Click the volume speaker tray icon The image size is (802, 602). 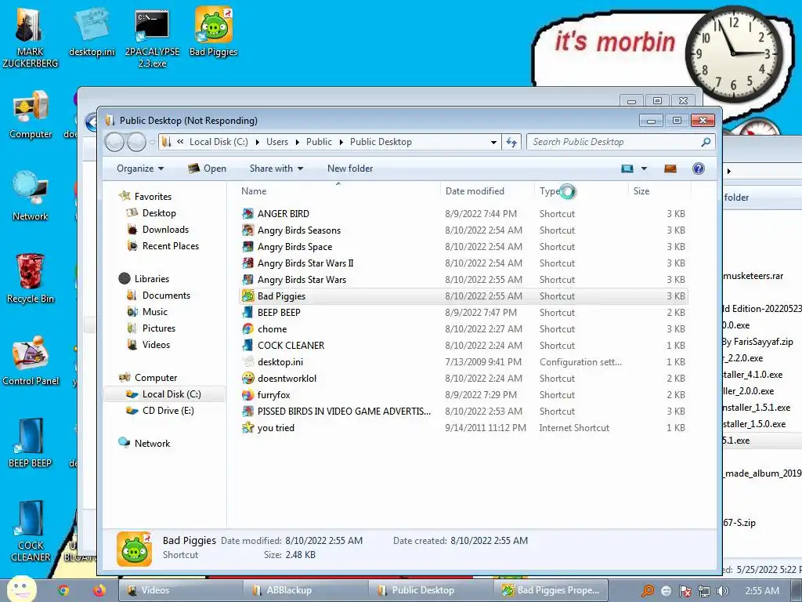pos(722,591)
